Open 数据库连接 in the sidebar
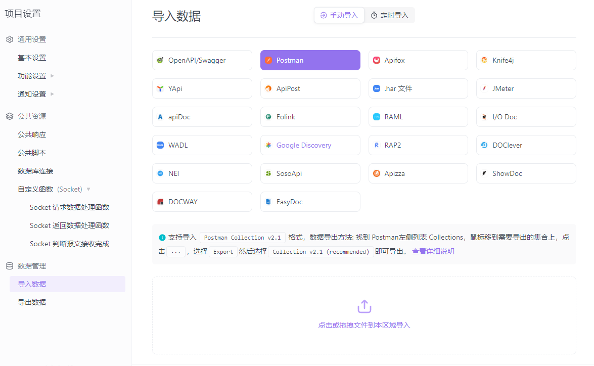 coord(35,171)
